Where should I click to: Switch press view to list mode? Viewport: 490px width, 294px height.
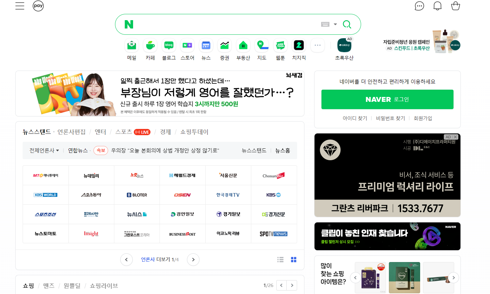pyautogui.click(x=280, y=260)
